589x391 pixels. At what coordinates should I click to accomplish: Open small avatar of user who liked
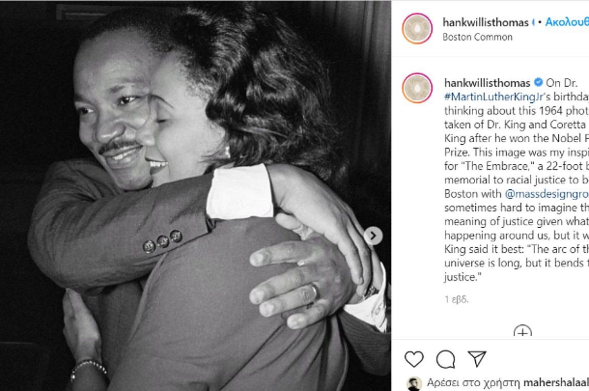click(x=413, y=384)
